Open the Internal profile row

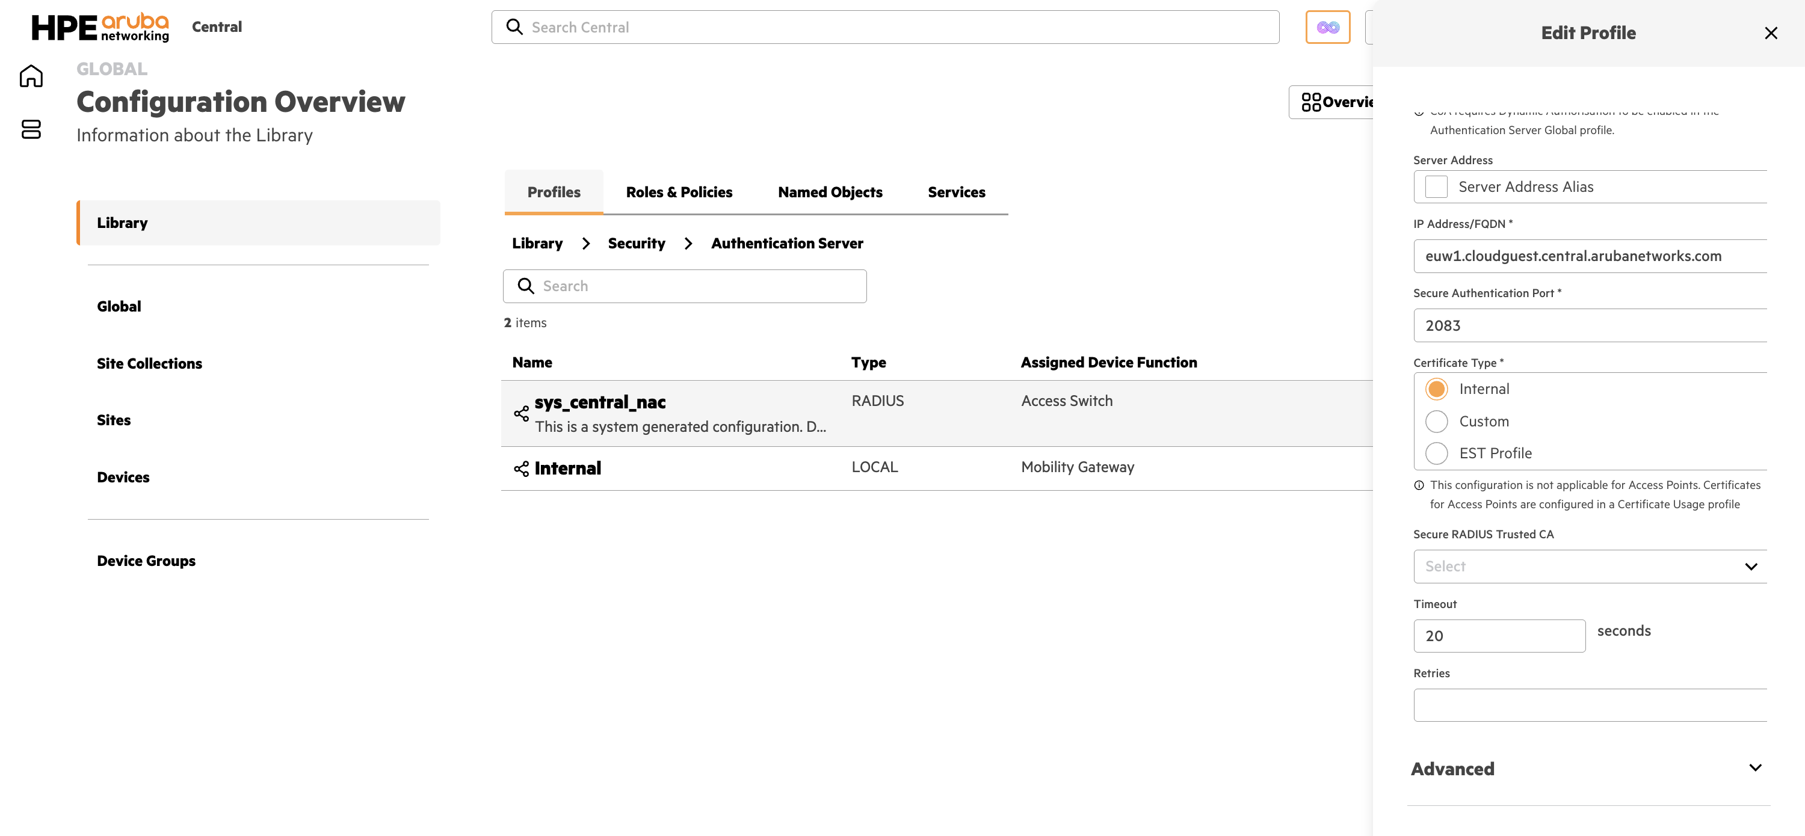click(x=936, y=469)
